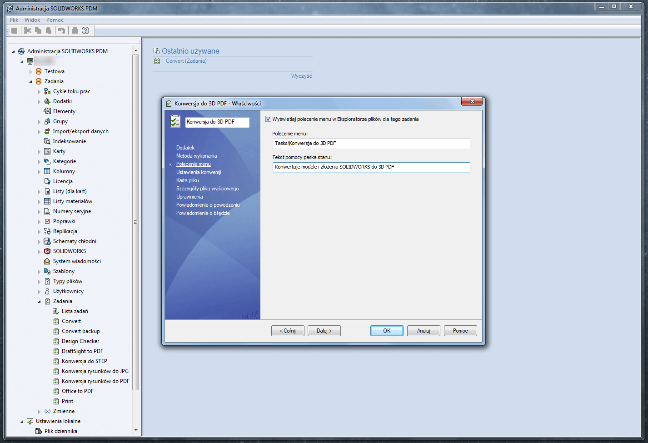The height and width of the screenshot is (443, 648).
Task: Toggle the 'Wyświetlaj polecenie menu' checkbox
Action: point(268,119)
